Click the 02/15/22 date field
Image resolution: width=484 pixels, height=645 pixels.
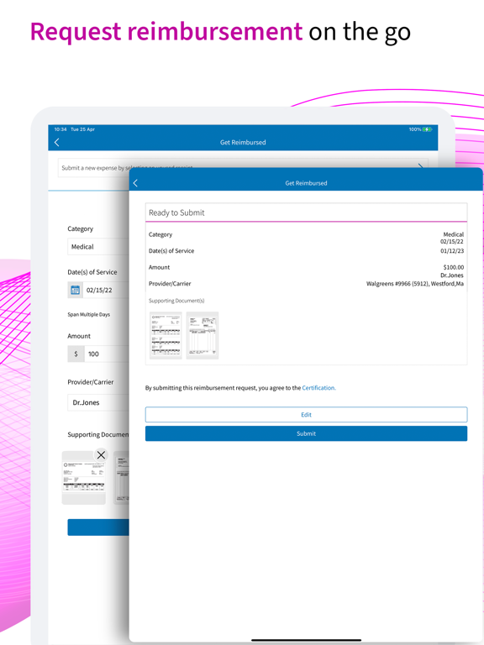(106, 290)
